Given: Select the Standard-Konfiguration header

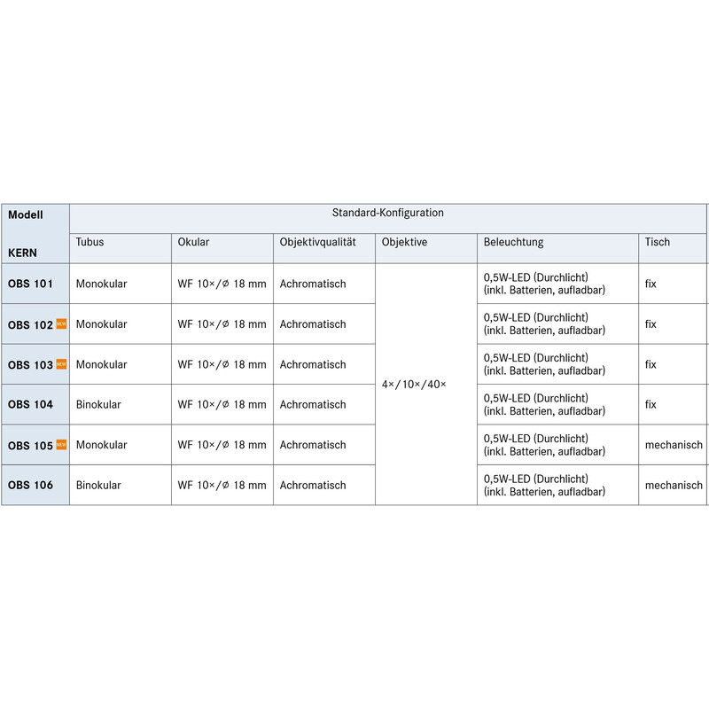Looking at the screenshot, I should tap(387, 214).
